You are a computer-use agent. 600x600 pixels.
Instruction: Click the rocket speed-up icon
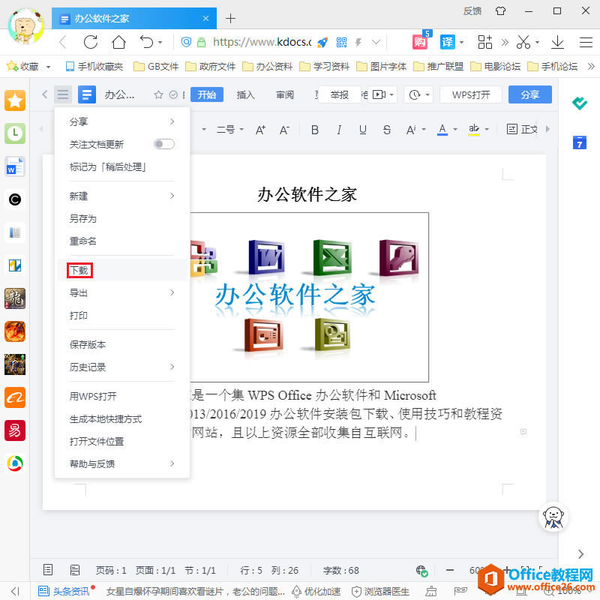point(322,42)
